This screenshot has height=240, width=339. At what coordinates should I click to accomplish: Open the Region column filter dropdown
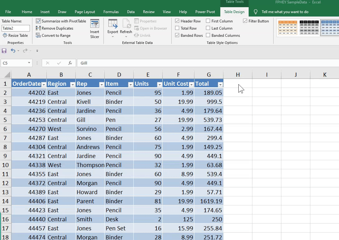tap(72, 84)
